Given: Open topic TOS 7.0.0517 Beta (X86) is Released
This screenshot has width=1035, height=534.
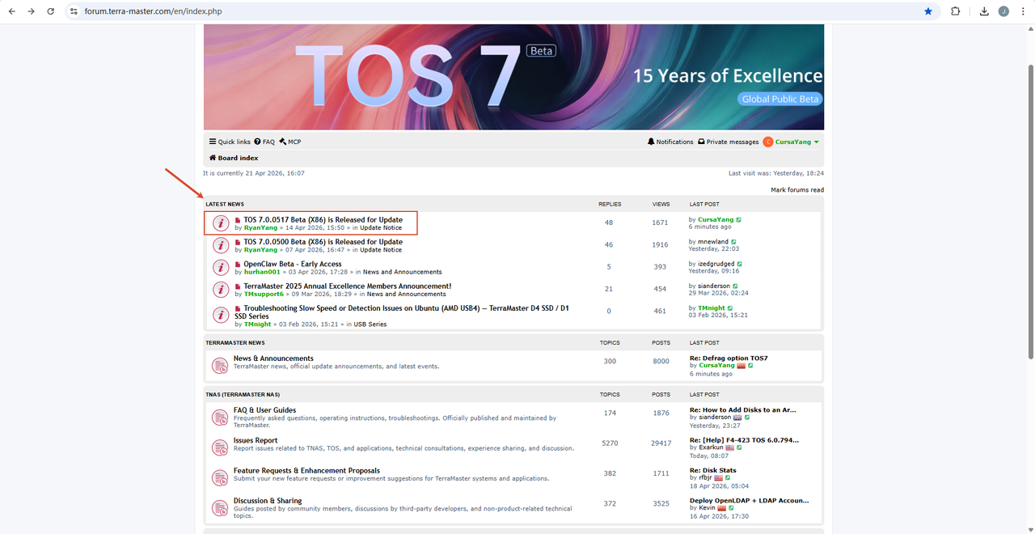Looking at the screenshot, I should (x=323, y=220).
